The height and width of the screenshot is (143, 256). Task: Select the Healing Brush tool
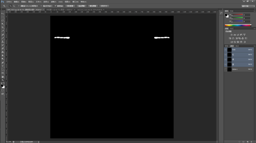tap(3, 35)
